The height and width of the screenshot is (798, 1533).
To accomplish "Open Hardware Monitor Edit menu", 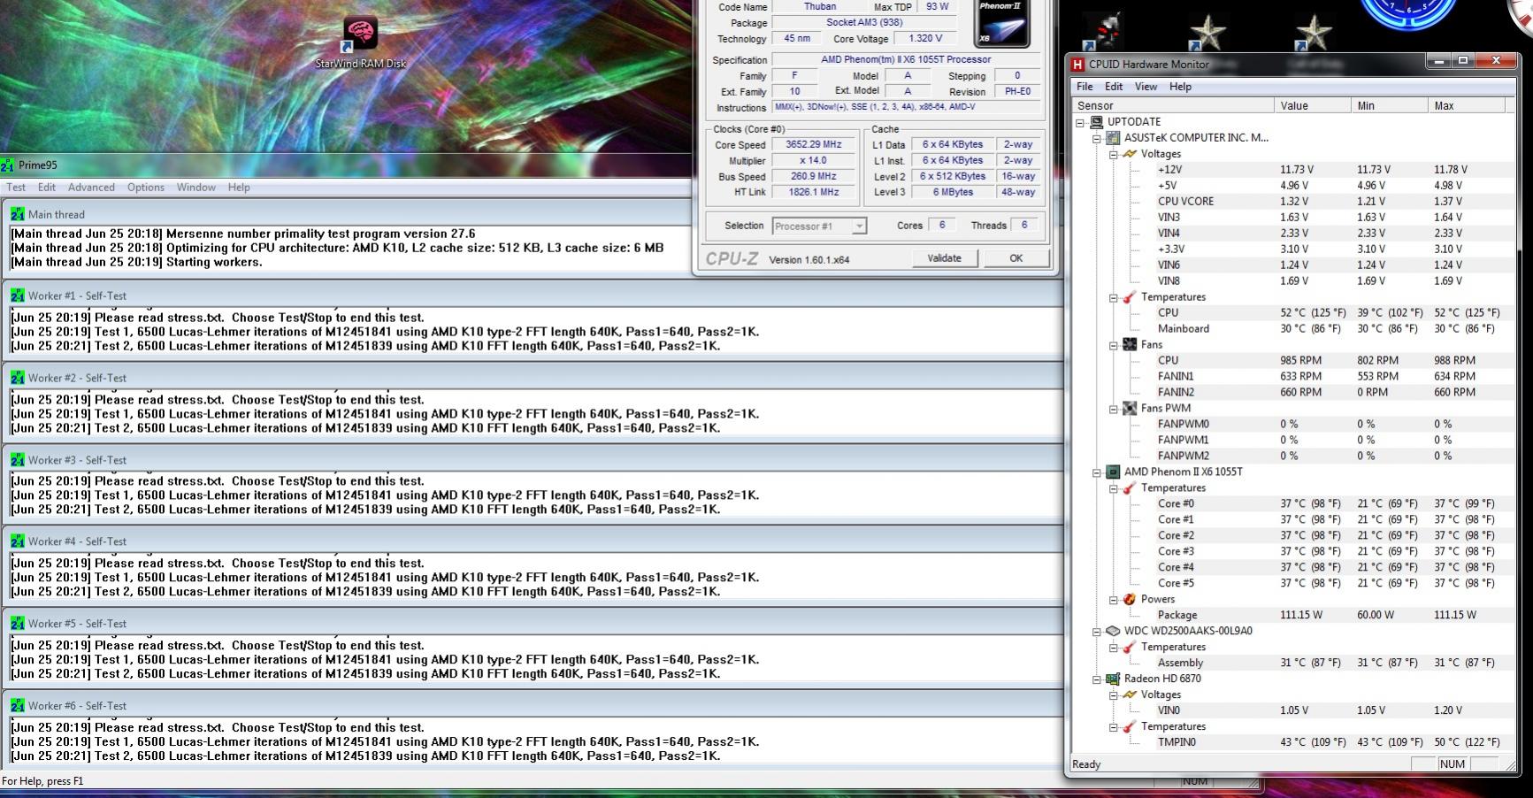I will point(1114,87).
